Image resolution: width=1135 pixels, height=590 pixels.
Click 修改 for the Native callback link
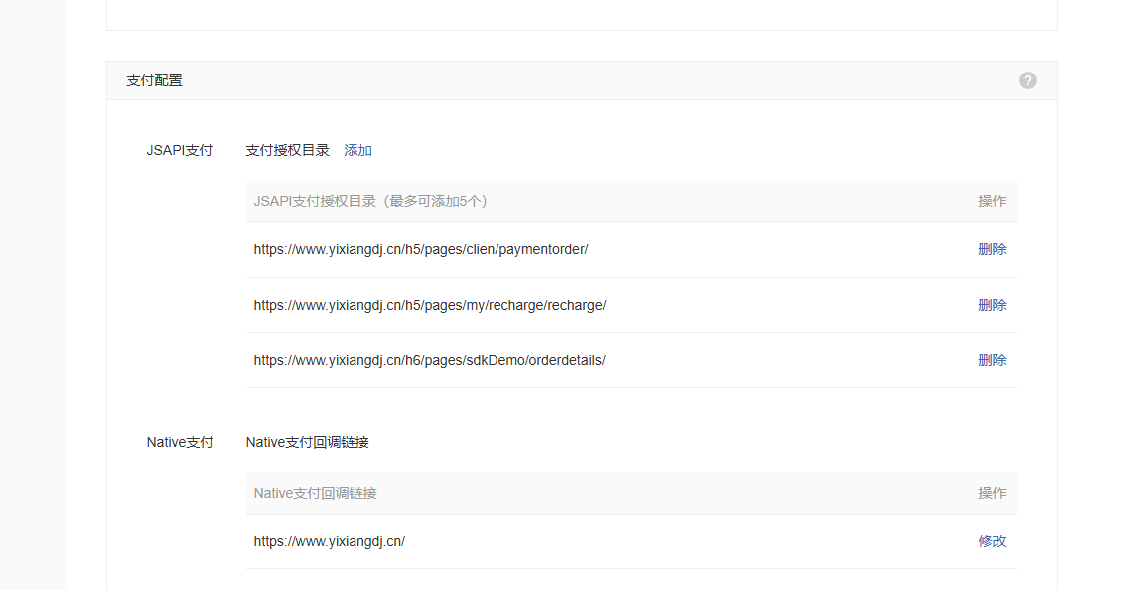click(992, 541)
